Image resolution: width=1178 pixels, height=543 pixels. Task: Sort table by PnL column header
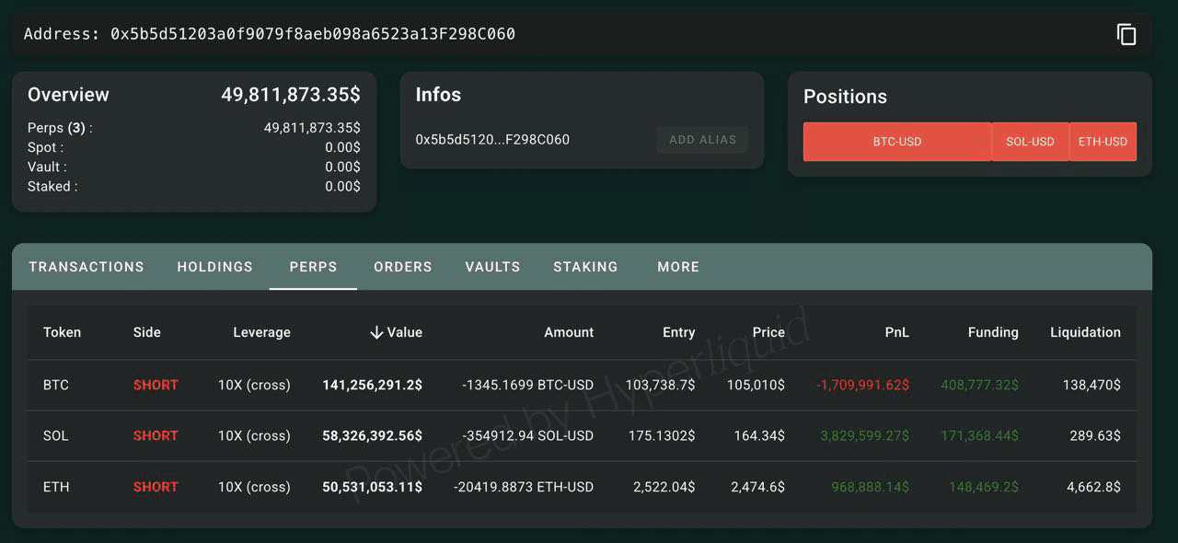tap(896, 332)
